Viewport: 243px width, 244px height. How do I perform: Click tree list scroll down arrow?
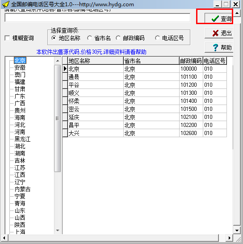tap(58, 231)
